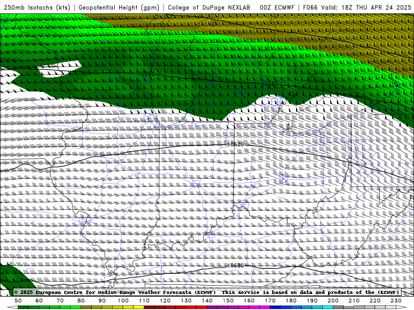The height and width of the screenshot is (310, 414).
Task: Click the 210 legend value
Action: click(354, 301)
